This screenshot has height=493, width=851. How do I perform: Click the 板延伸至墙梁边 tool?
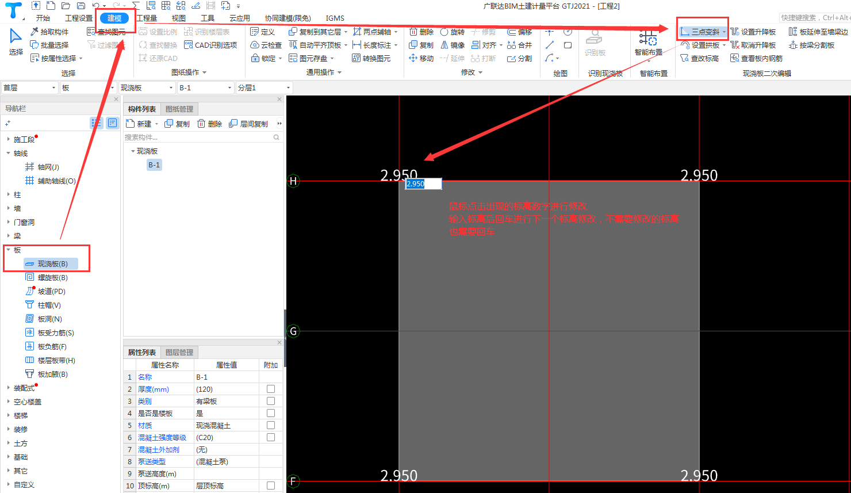click(818, 32)
